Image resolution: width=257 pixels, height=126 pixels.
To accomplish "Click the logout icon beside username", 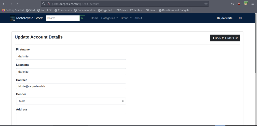I will pyautogui.click(x=240, y=18).
